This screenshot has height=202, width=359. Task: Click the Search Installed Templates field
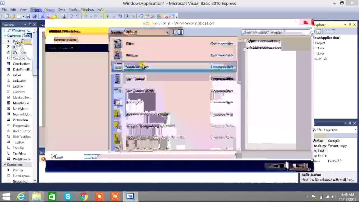277,32
